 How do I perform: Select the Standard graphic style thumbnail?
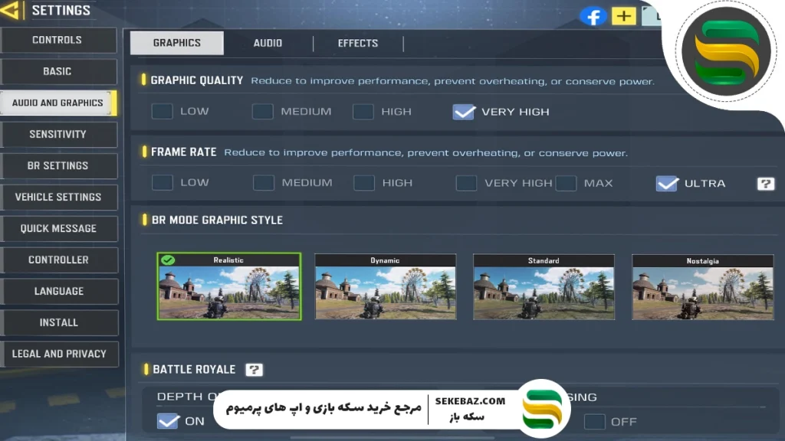point(544,287)
